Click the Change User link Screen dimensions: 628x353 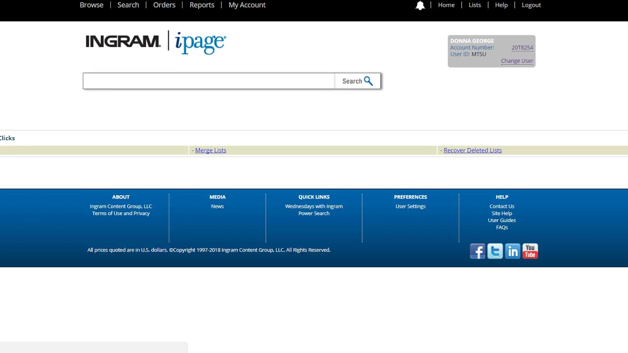tap(517, 61)
